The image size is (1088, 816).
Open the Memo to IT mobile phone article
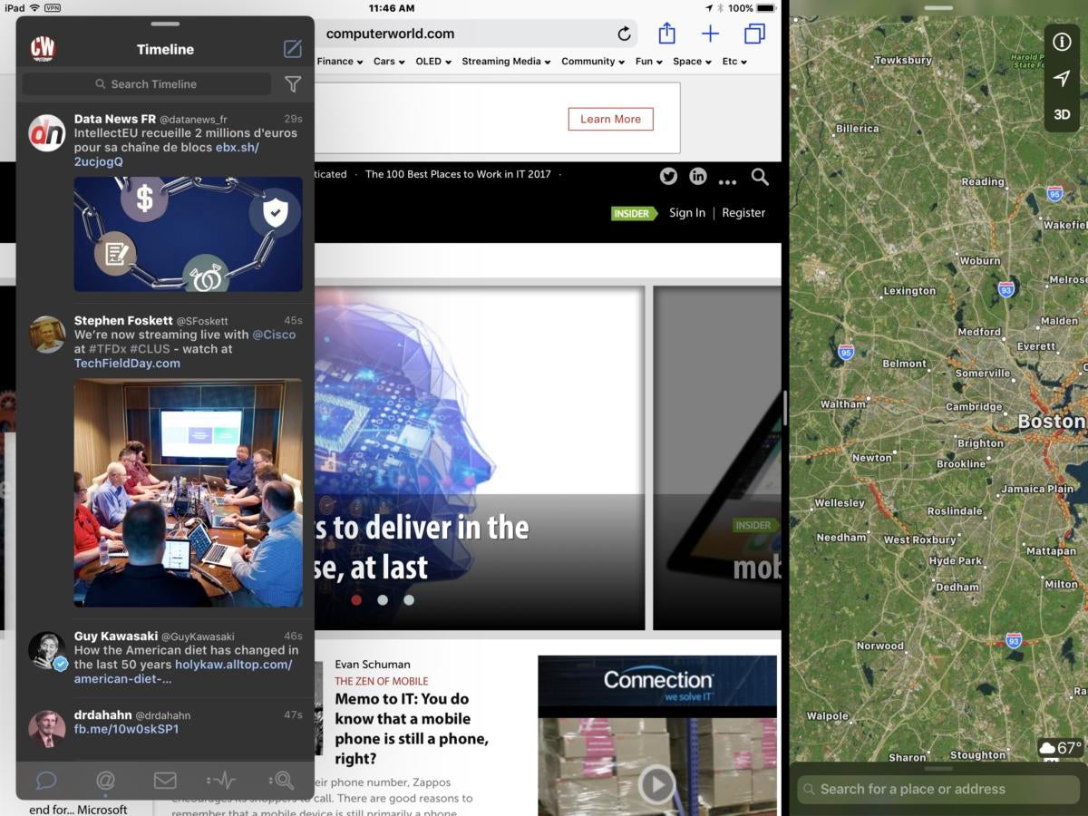(x=412, y=729)
